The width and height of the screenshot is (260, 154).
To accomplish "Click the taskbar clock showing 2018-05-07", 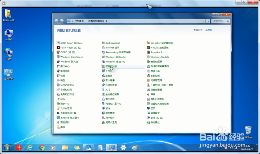I will click(x=247, y=148).
